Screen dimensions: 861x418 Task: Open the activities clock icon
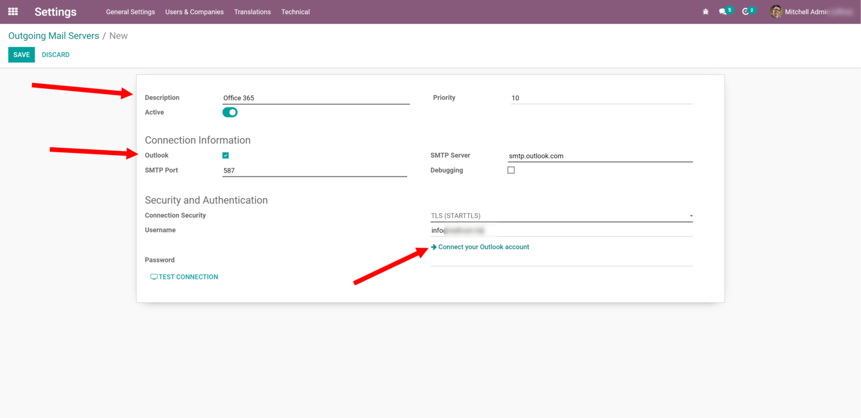coord(746,11)
